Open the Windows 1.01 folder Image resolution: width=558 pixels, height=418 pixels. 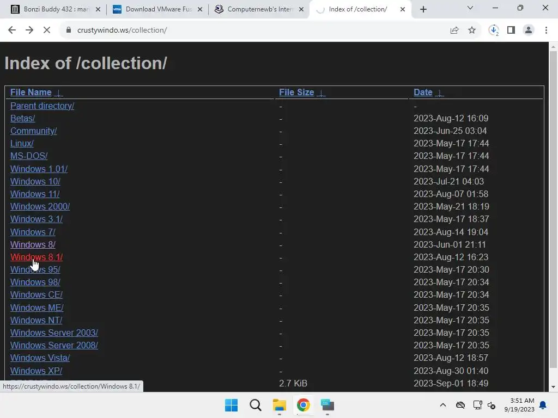click(x=39, y=169)
